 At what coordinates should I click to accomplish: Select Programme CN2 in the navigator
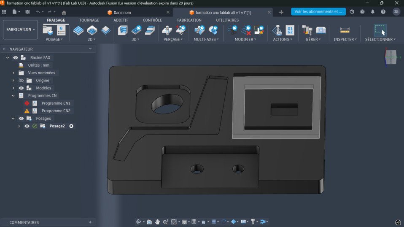point(56,111)
